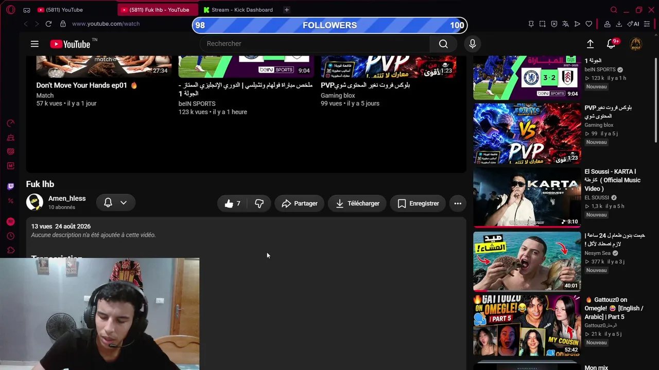Screen dimensions: 659x370
Task: Start voice search with the microphone
Action: pos(472,44)
